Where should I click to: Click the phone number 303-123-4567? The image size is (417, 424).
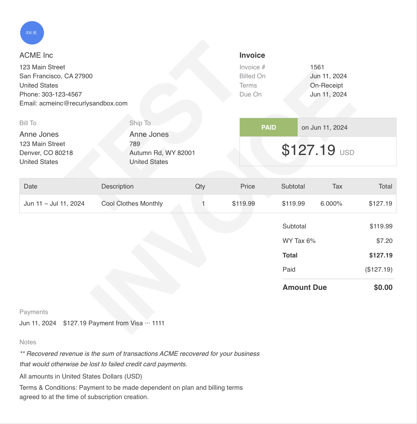(62, 94)
